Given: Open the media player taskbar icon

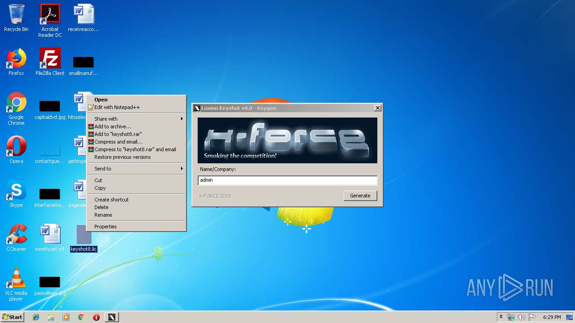Looking at the screenshot, I should point(66,317).
